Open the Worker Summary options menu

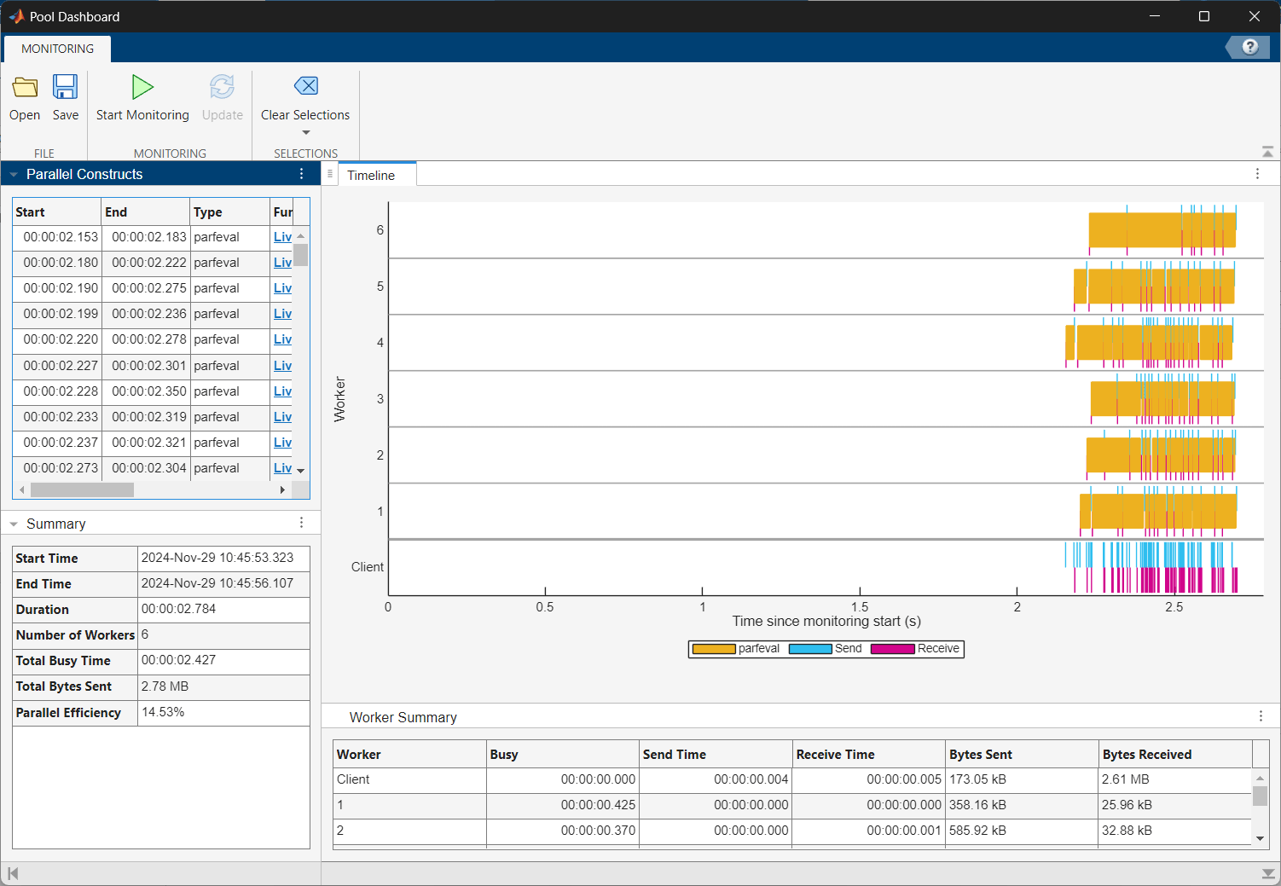(1261, 716)
